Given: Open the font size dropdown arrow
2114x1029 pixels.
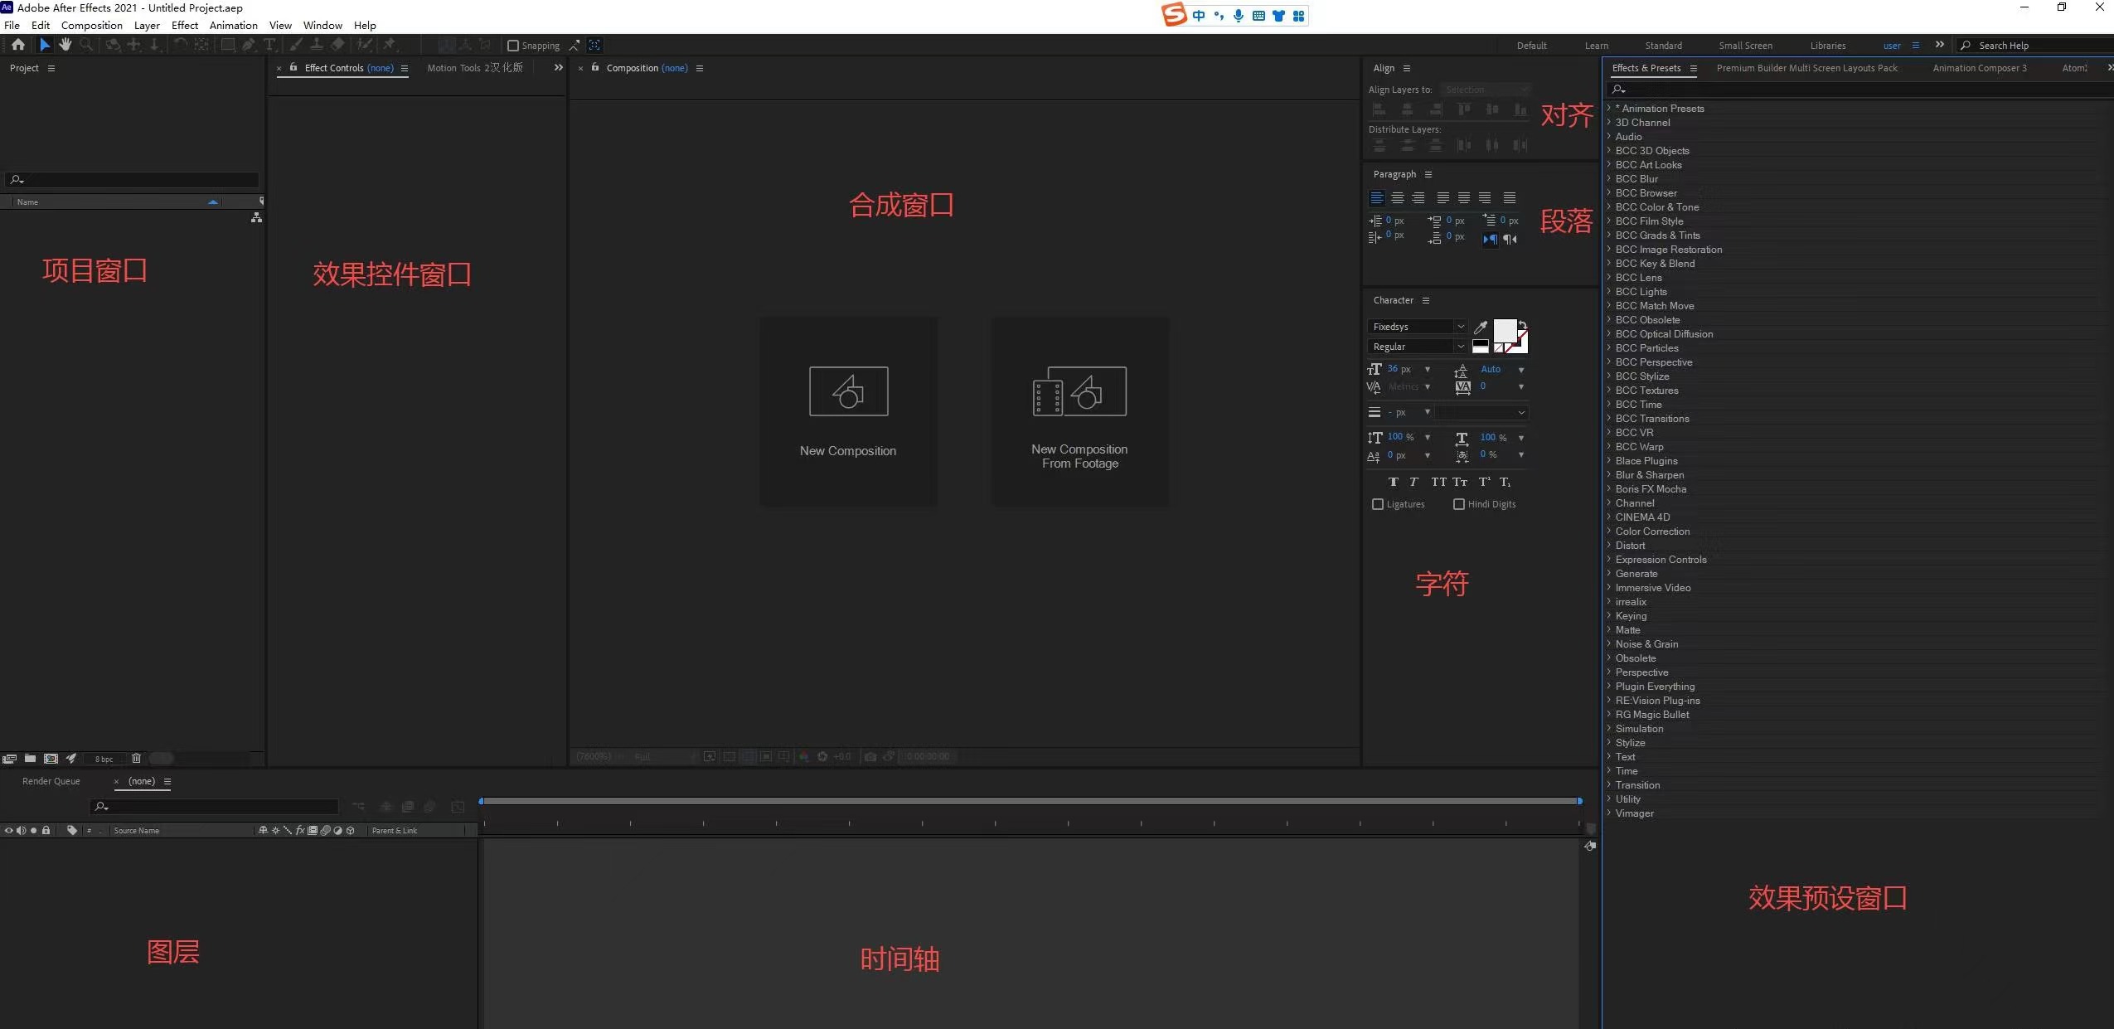Looking at the screenshot, I should (x=1428, y=370).
